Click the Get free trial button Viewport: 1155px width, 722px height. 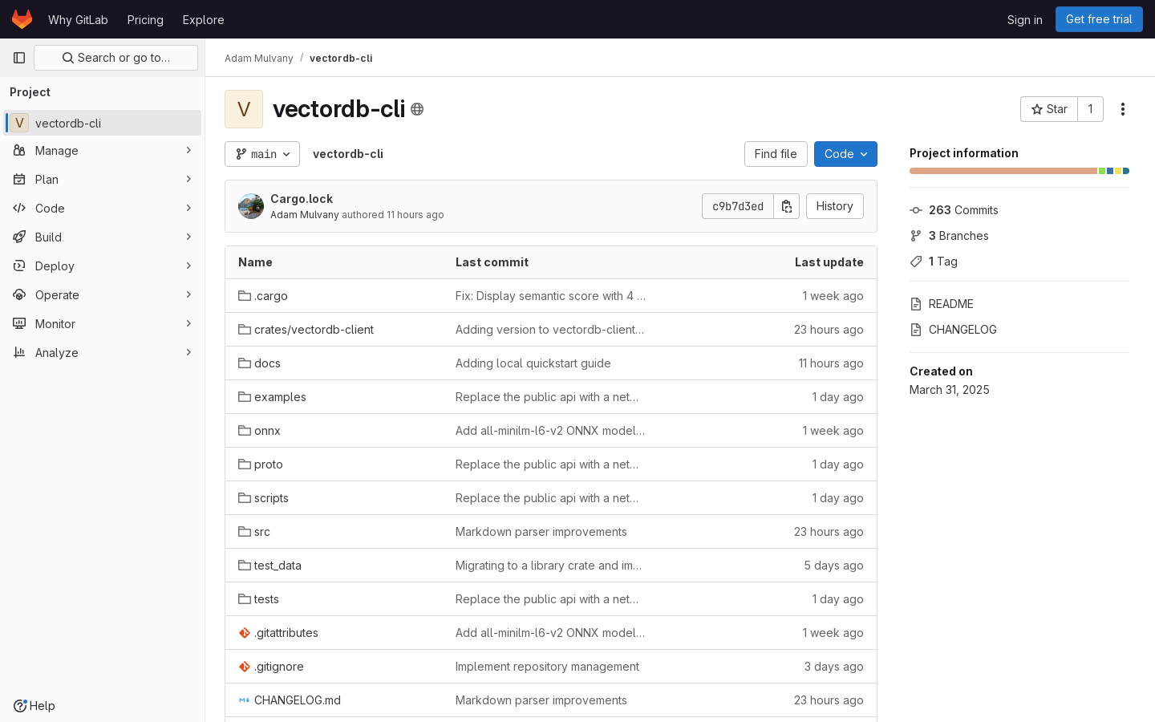(1099, 19)
